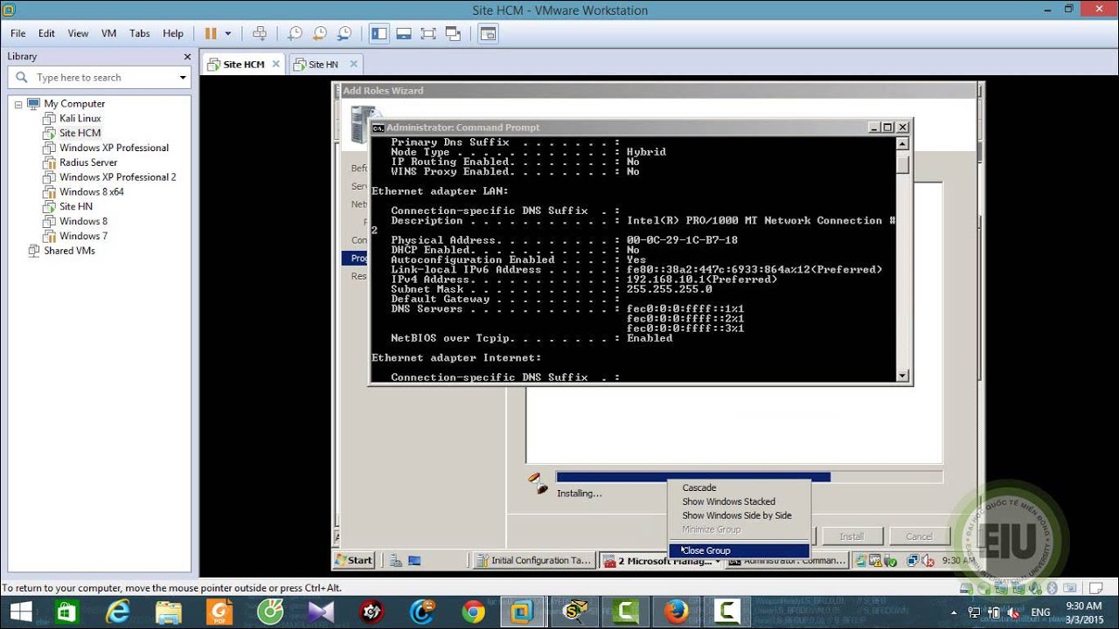Screen dimensions: 1119x629
Task: Open the green Camtasia taskbar icon
Action: 626,612
